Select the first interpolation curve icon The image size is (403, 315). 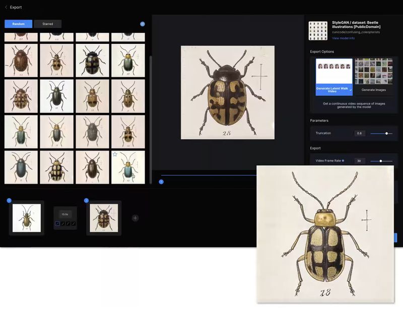tap(57, 223)
